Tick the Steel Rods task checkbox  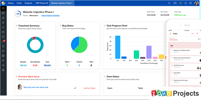pos(172,73)
